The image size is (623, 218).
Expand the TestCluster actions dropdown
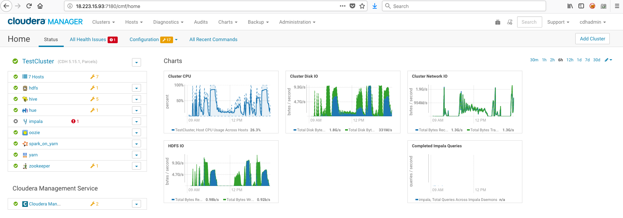137,62
